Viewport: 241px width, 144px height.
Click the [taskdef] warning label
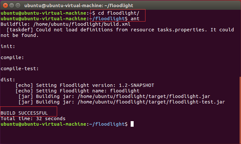(19, 30)
